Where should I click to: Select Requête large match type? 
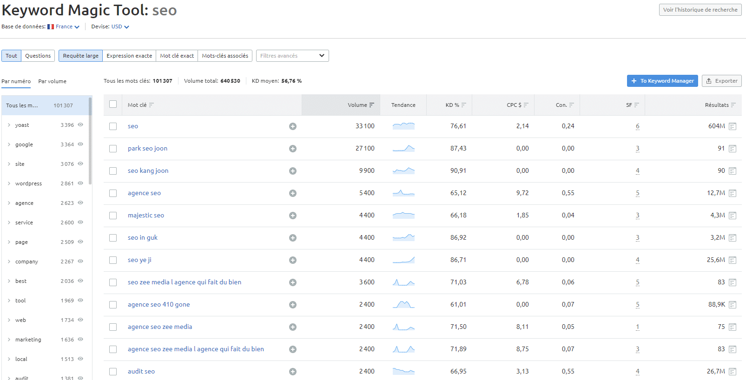pyautogui.click(x=80, y=56)
